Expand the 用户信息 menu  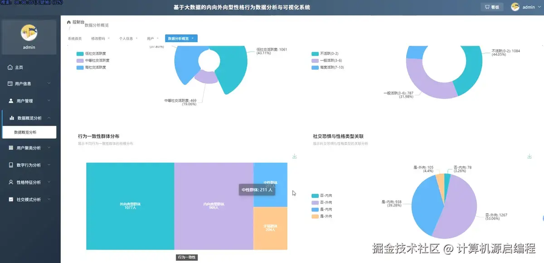[49, 84]
